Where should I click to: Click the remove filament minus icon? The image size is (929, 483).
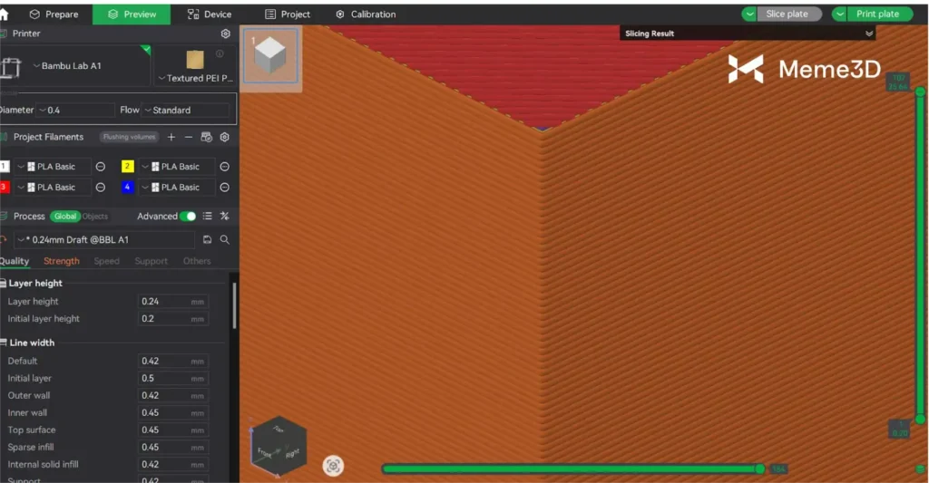click(189, 137)
